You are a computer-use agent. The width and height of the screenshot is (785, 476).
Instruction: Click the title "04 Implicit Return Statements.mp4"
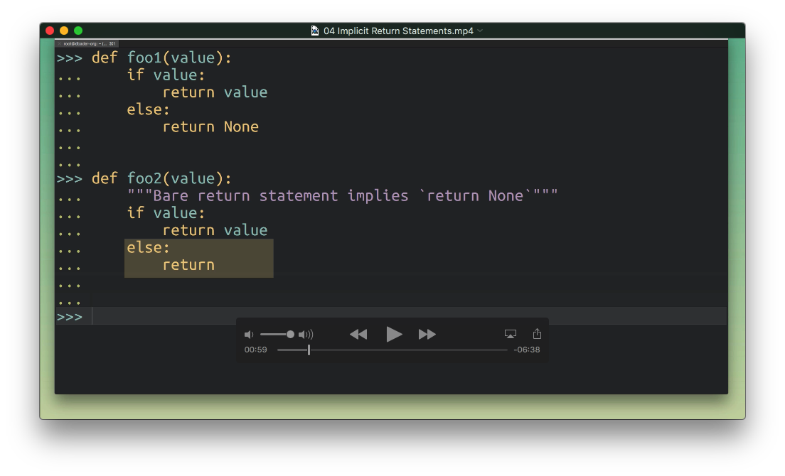(x=398, y=31)
